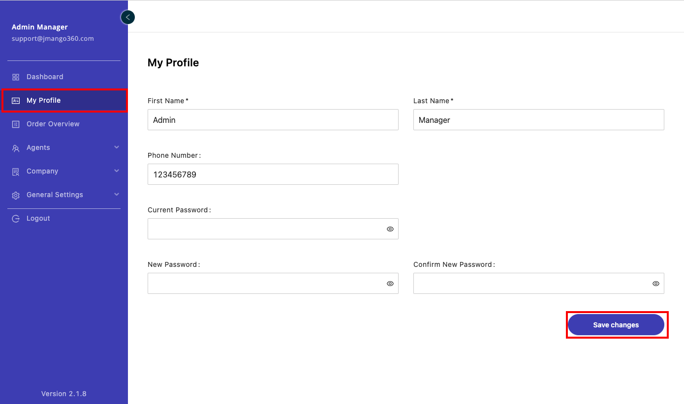This screenshot has height=404, width=684.
Task: Expand the Company submenu chevron
Action: [x=117, y=171]
